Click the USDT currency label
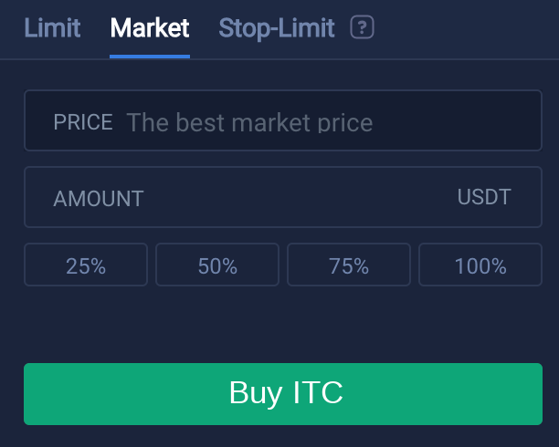 point(484,197)
